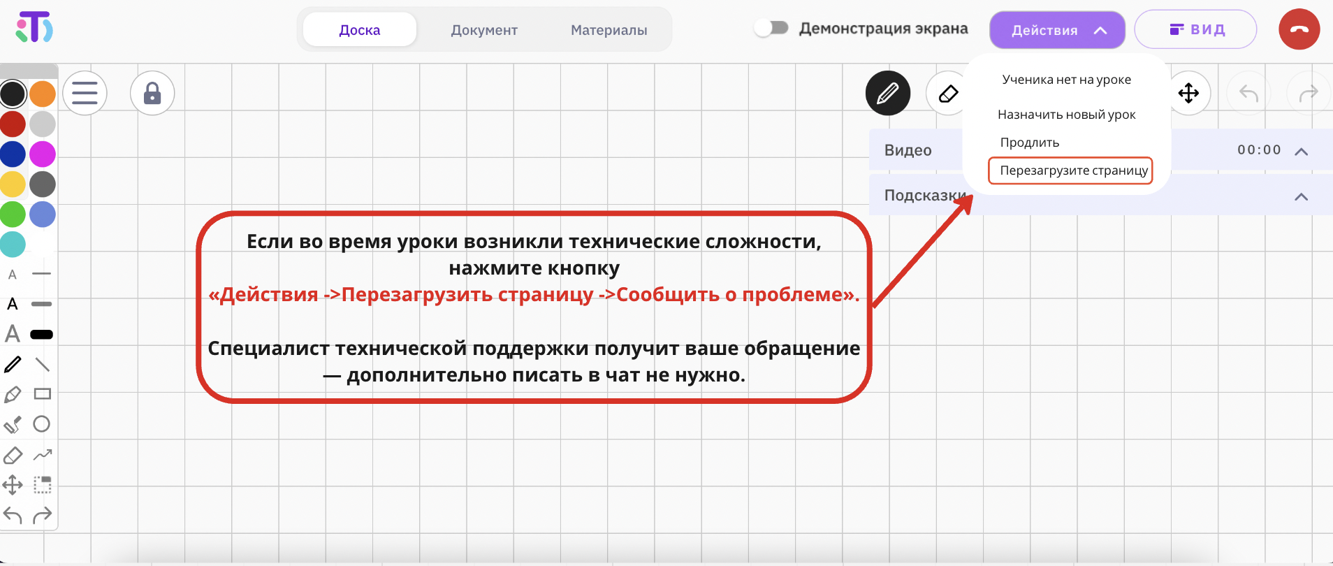Choose Назначить новый урок menu item

(1066, 115)
